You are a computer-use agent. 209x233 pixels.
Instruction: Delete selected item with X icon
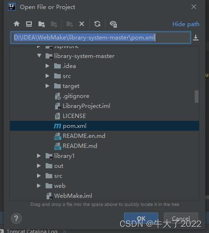click(x=82, y=24)
